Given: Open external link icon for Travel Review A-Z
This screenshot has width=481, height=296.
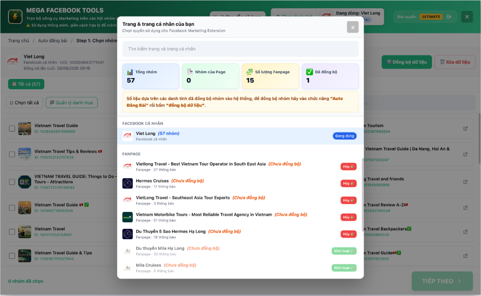Looking at the screenshot, I should pyautogui.click(x=465, y=208).
